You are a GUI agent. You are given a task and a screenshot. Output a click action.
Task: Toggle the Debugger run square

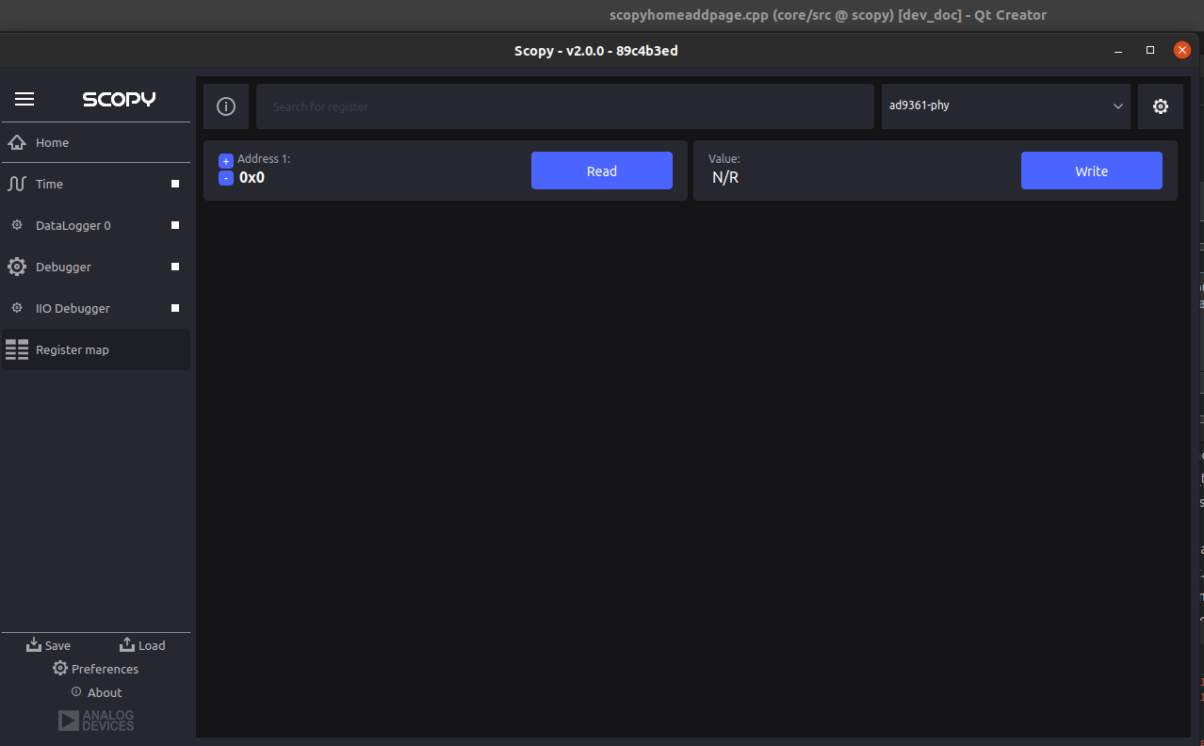[175, 267]
